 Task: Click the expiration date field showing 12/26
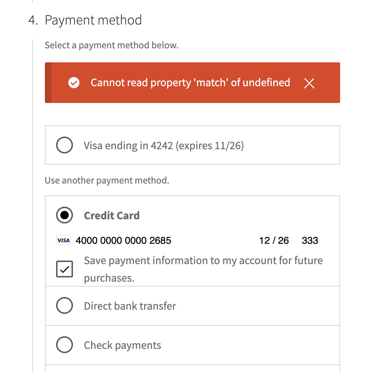click(x=274, y=240)
